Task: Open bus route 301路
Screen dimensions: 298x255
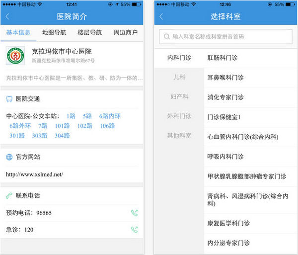Action: (17, 136)
